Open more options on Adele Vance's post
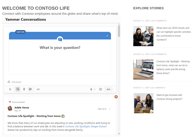Viewport: 196px width, 137px height. pyautogui.click(x=110, y=109)
